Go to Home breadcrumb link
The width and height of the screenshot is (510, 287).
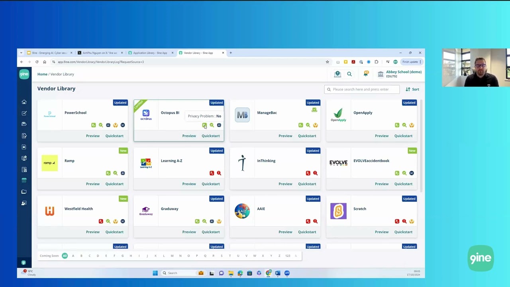click(x=42, y=74)
